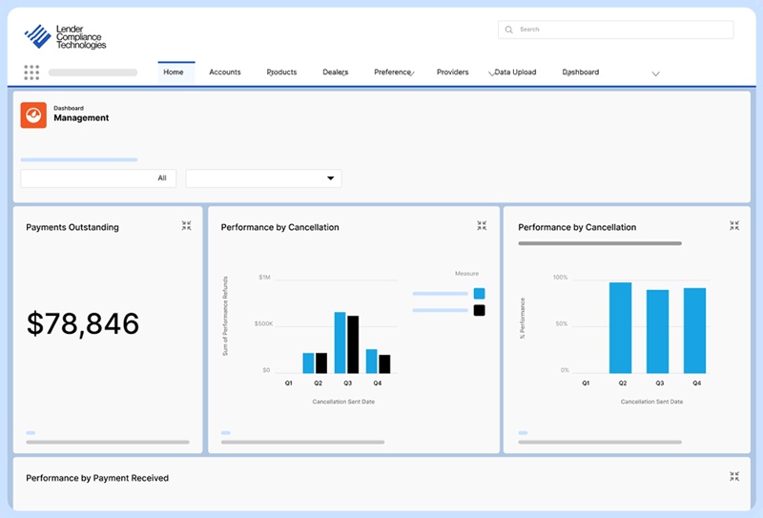763x518 pixels.
Task: Click the Management dashboard title
Action: click(x=81, y=118)
